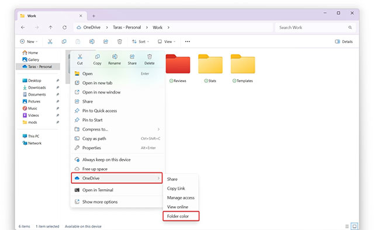Select Copy as path
This screenshot has width=374, height=230.
tap(117, 138)
